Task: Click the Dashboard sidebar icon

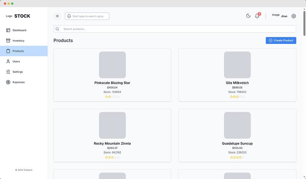Action: tap(8, 30)
